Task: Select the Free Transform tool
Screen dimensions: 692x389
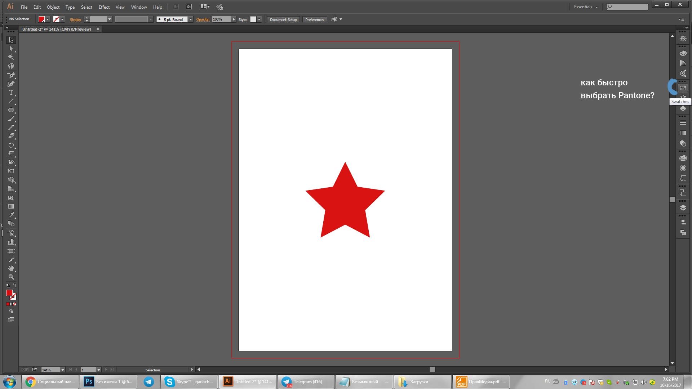Action: tap(11, 171)
